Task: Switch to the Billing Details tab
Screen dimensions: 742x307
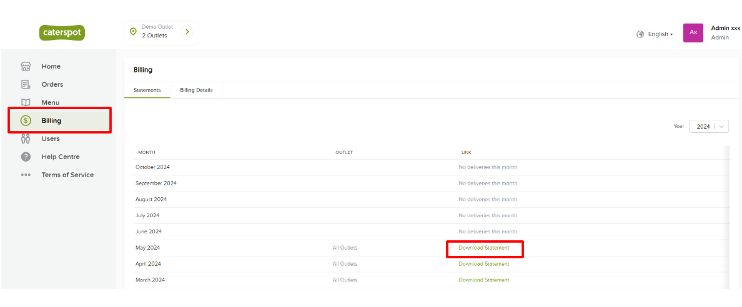Action: pos(196,90)
